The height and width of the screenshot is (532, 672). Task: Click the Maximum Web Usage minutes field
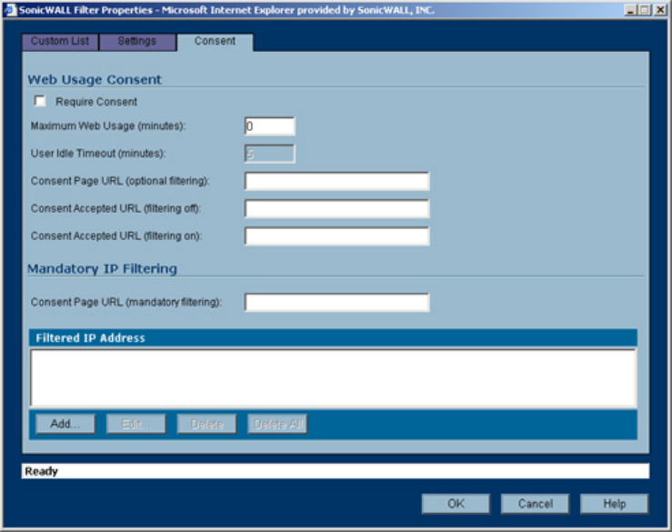click(269, 126)
